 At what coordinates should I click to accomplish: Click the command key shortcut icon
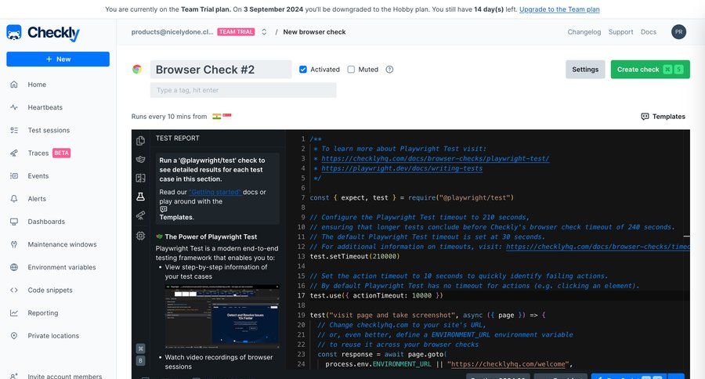tap(141, 348)
